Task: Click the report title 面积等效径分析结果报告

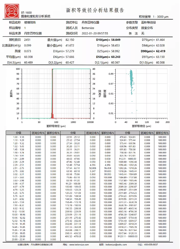Action: (95, 10)
